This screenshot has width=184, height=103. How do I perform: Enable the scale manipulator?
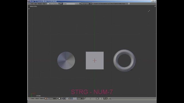point(76,98)
